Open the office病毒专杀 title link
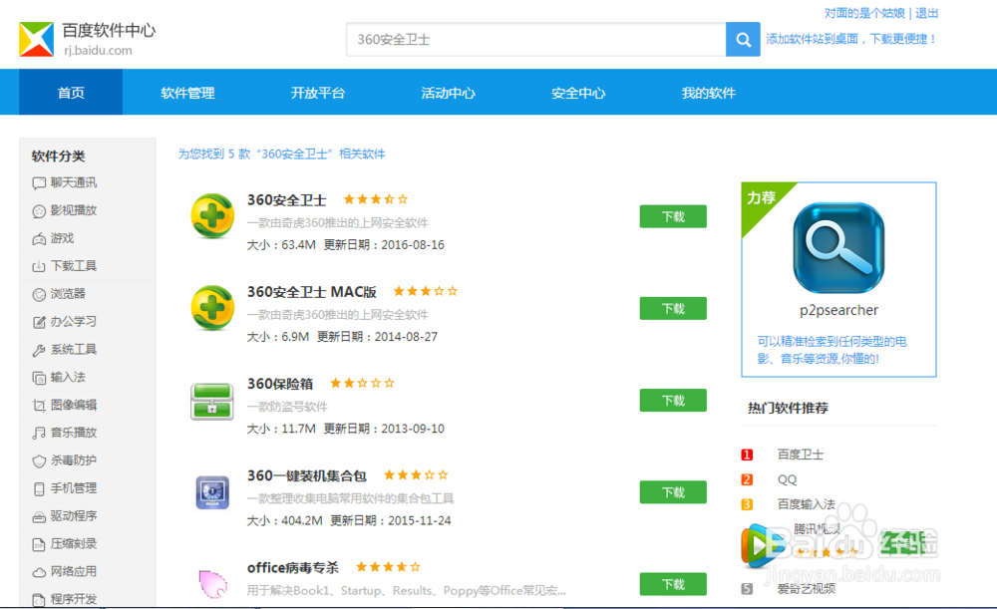 [293, 567]
